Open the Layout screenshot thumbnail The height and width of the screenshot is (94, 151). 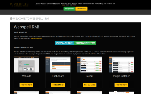tap(90, 64)
